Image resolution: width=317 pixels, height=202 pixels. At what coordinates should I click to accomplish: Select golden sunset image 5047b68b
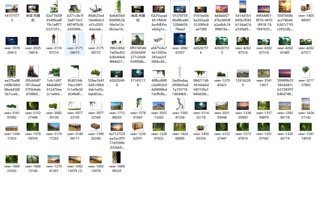285,7
